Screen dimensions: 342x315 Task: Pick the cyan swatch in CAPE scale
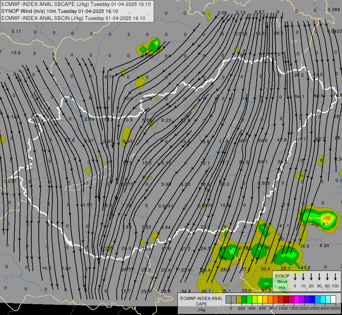click(322, 299)
